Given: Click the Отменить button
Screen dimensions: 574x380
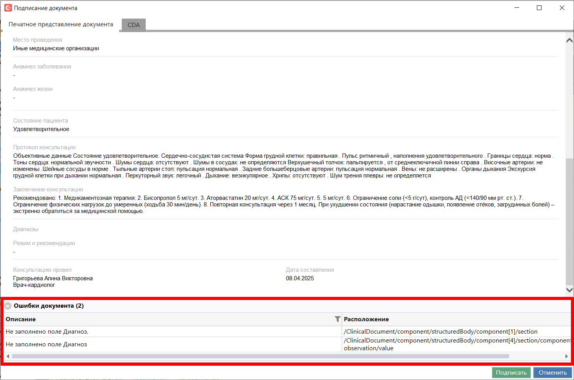Looking at the screenshot, I should 552,373.
